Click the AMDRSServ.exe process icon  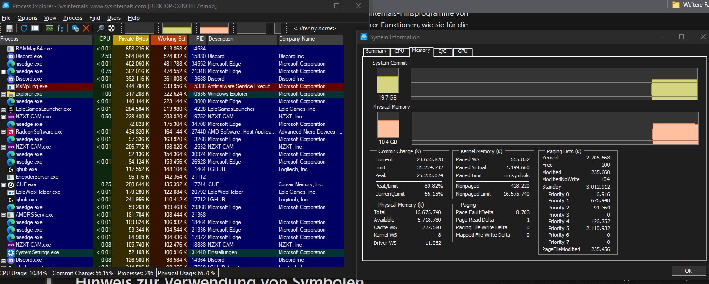click(x=11, y=215)
